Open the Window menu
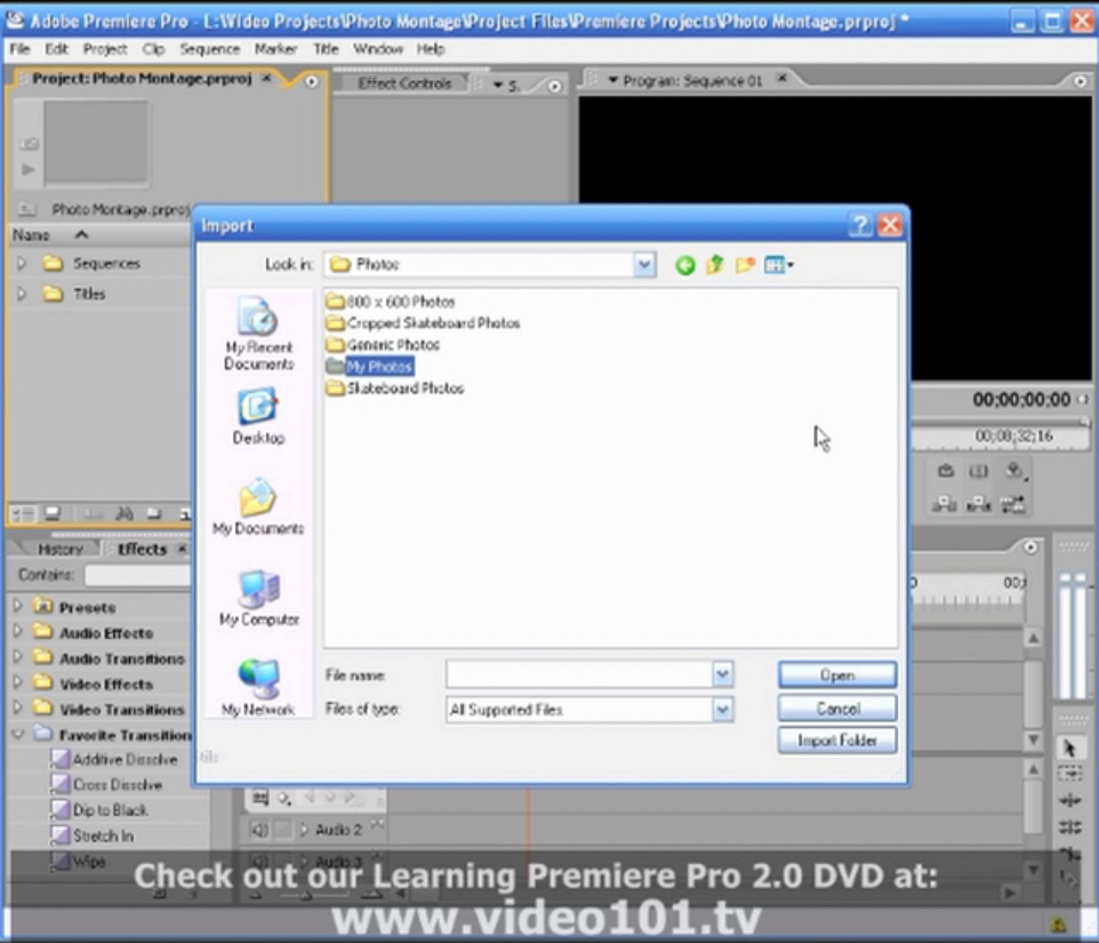The image size is (1099, 943). point(378,49)
